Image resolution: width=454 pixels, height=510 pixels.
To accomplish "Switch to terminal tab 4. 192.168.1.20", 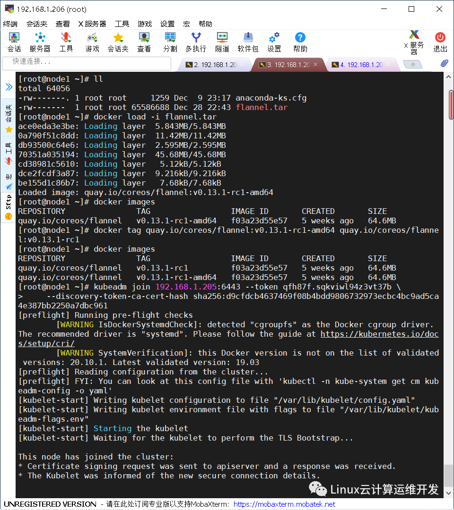I will [x=361, y=65].
